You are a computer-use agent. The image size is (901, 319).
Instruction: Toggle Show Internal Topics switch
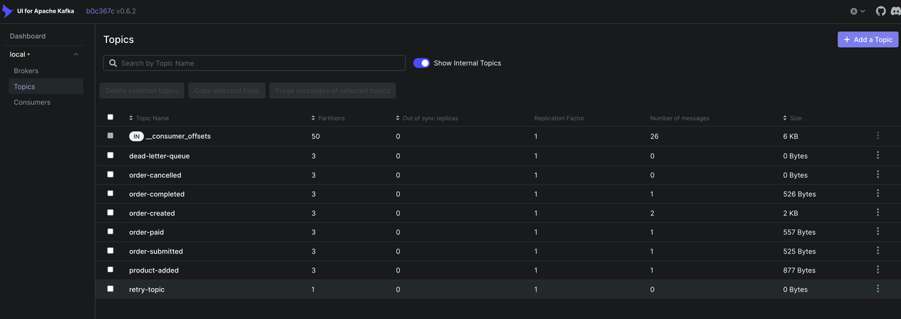(x=421, y=63)
